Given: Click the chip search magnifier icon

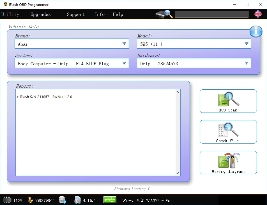Looking at the screenshot, I should (164, 14).
